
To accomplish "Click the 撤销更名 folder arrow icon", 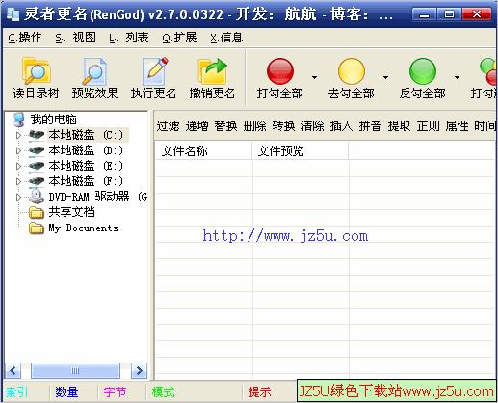I will [x=212, y=71].
